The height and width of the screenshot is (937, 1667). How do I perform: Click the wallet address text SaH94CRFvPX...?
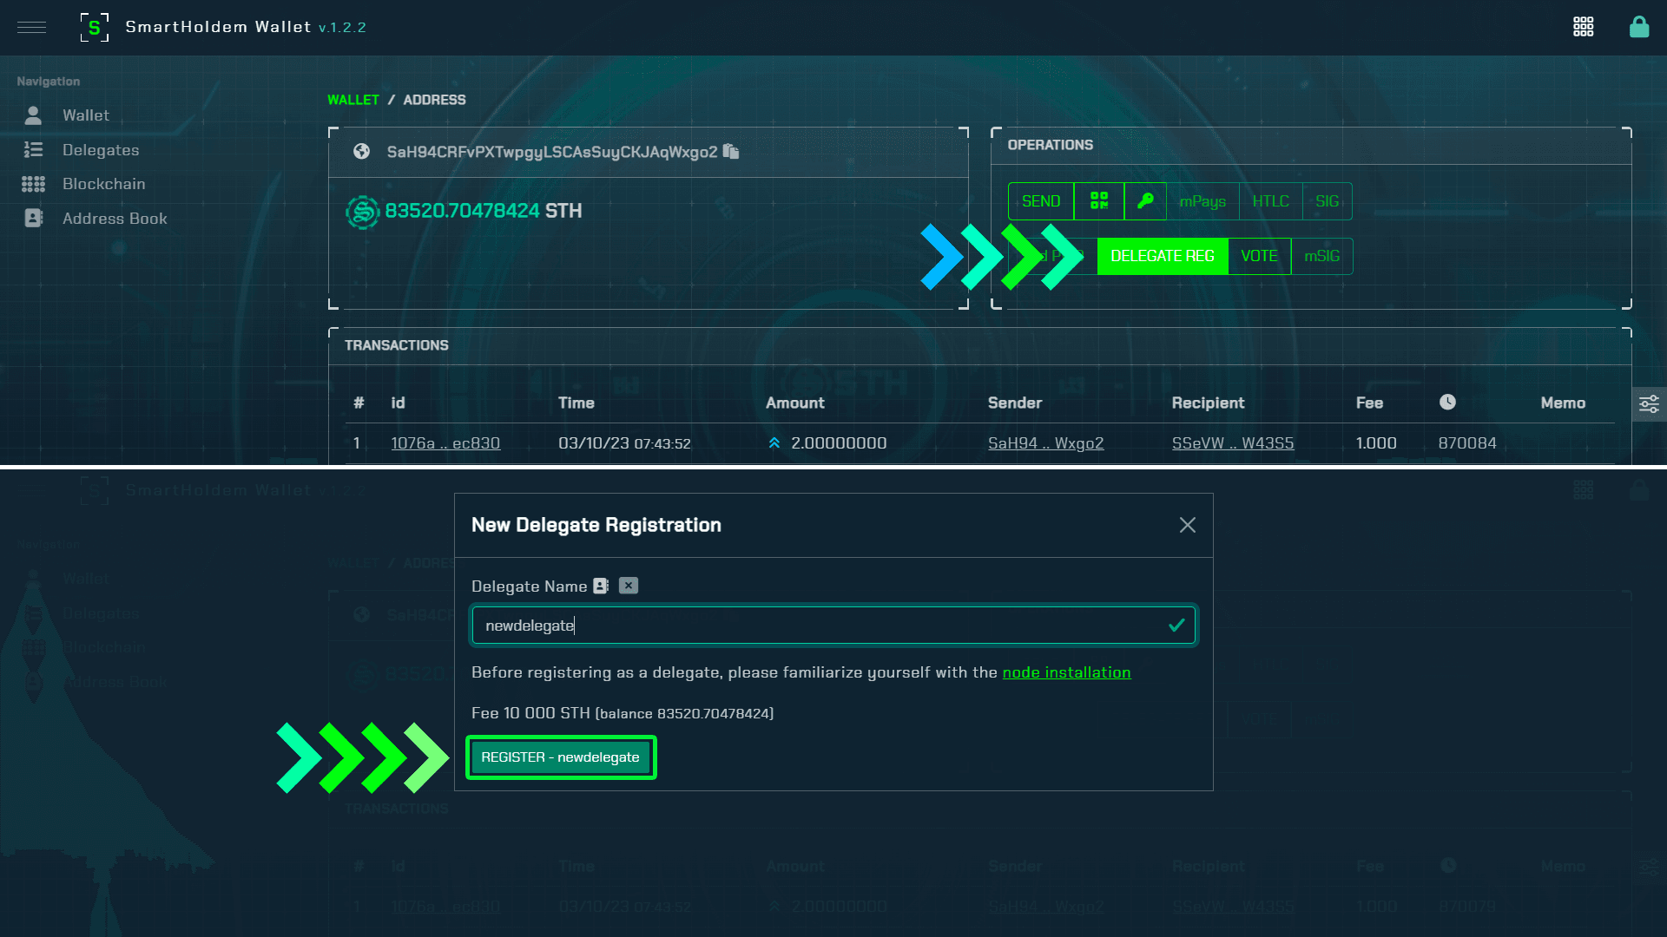[551, 152]
